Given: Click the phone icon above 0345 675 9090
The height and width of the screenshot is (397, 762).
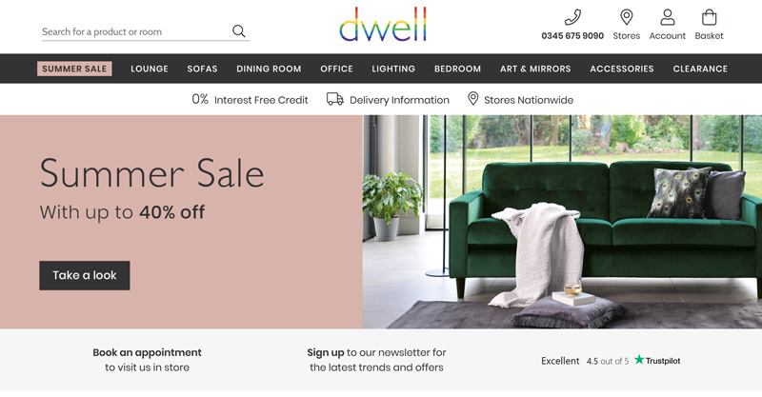Looking at the screenshot, I should (572, 17).
